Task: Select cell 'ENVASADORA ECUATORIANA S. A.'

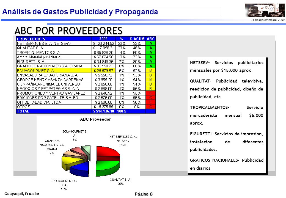Action: coord(54,75)
